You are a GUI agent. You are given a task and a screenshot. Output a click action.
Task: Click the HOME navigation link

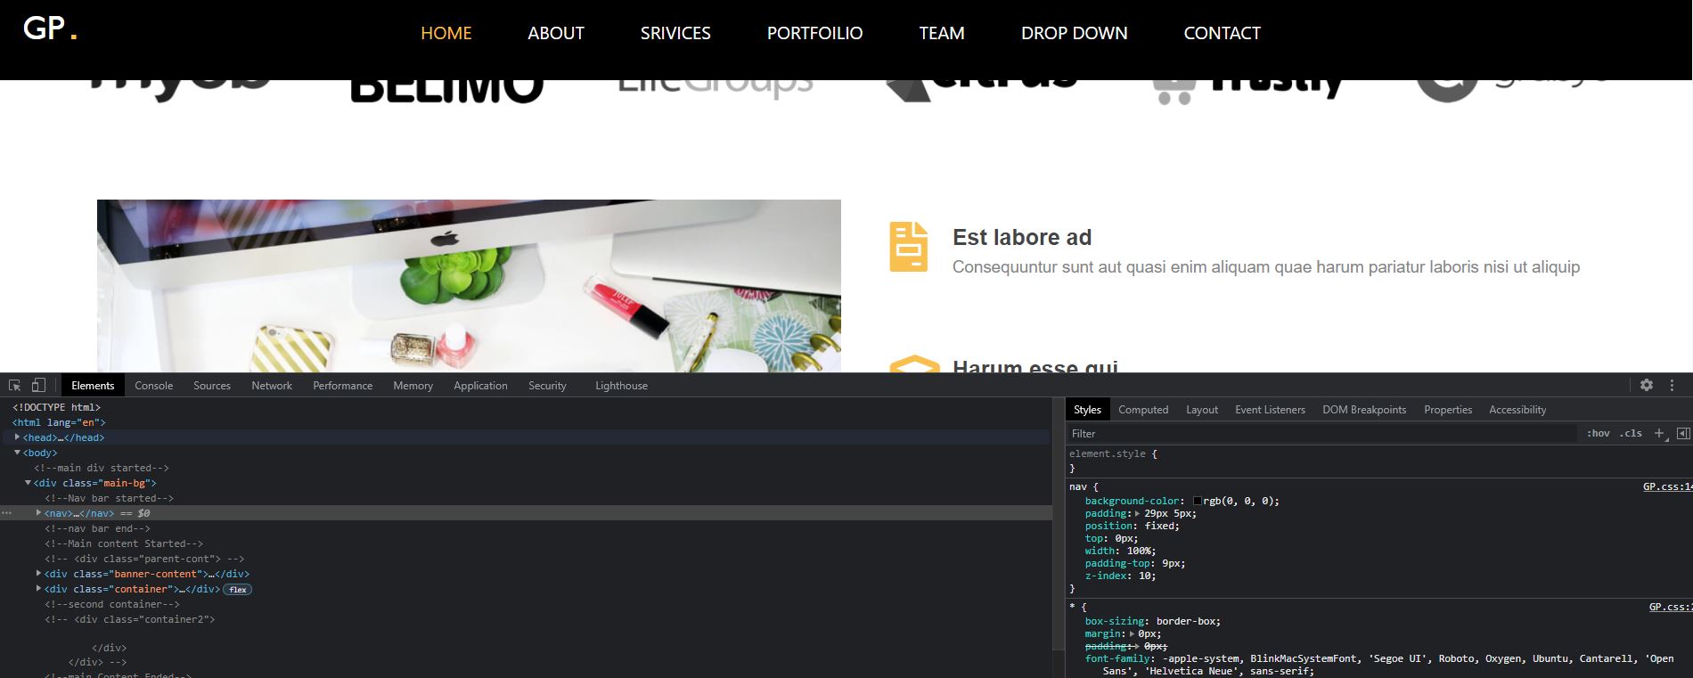pyautogui.click(x=446, y=33)
